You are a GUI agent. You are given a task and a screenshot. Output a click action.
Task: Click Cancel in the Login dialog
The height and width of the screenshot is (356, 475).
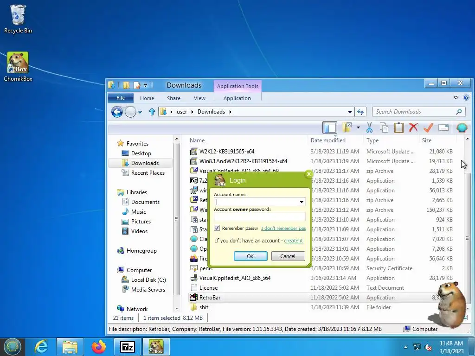[x=288, y=256]
